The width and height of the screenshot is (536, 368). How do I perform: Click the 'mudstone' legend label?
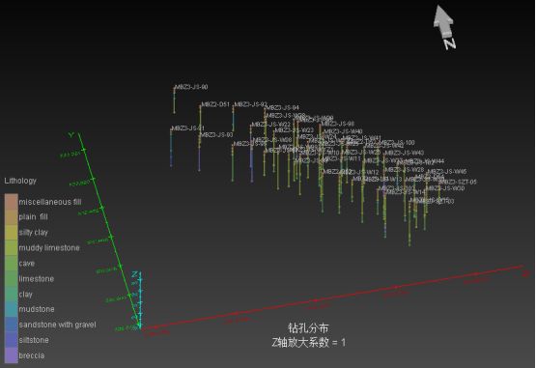(x=37, y=309)
